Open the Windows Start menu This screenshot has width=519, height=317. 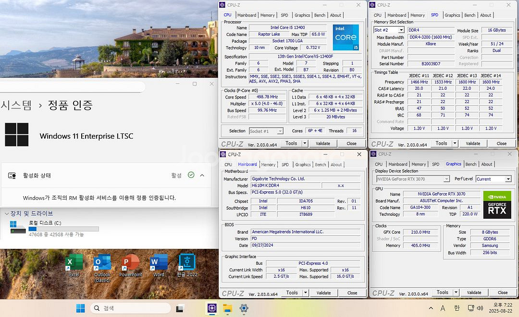click(x=80, y=308)
